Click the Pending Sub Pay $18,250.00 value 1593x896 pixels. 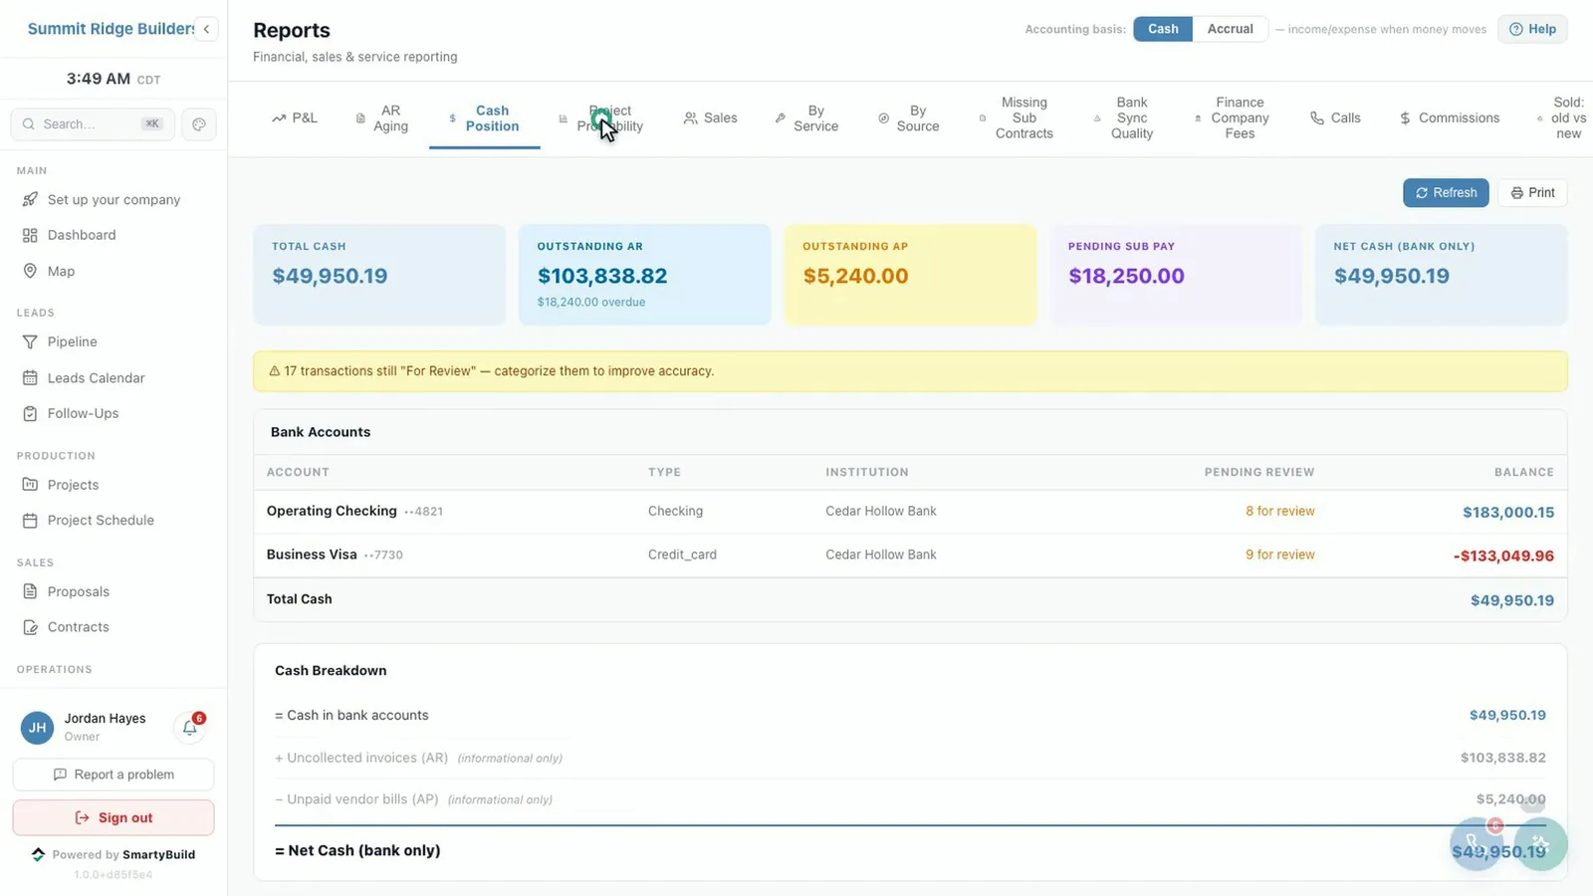pos(1126,276)
